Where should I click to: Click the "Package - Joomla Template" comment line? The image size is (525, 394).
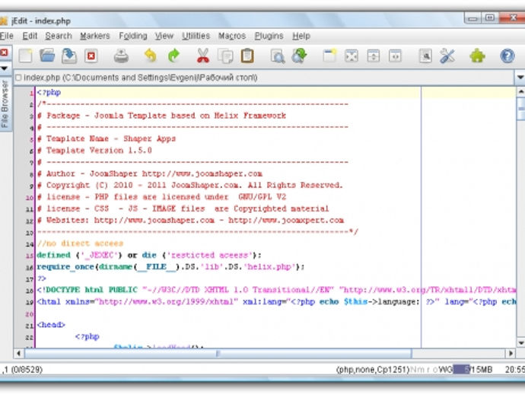point(161,116)
